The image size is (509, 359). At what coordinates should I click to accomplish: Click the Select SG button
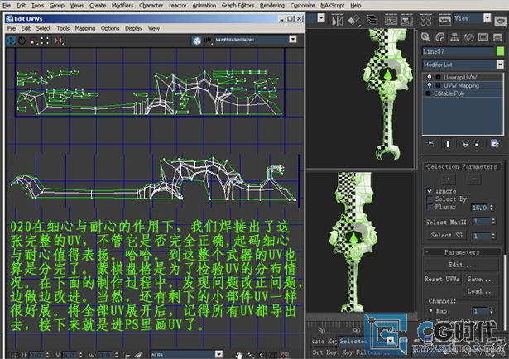446,235
